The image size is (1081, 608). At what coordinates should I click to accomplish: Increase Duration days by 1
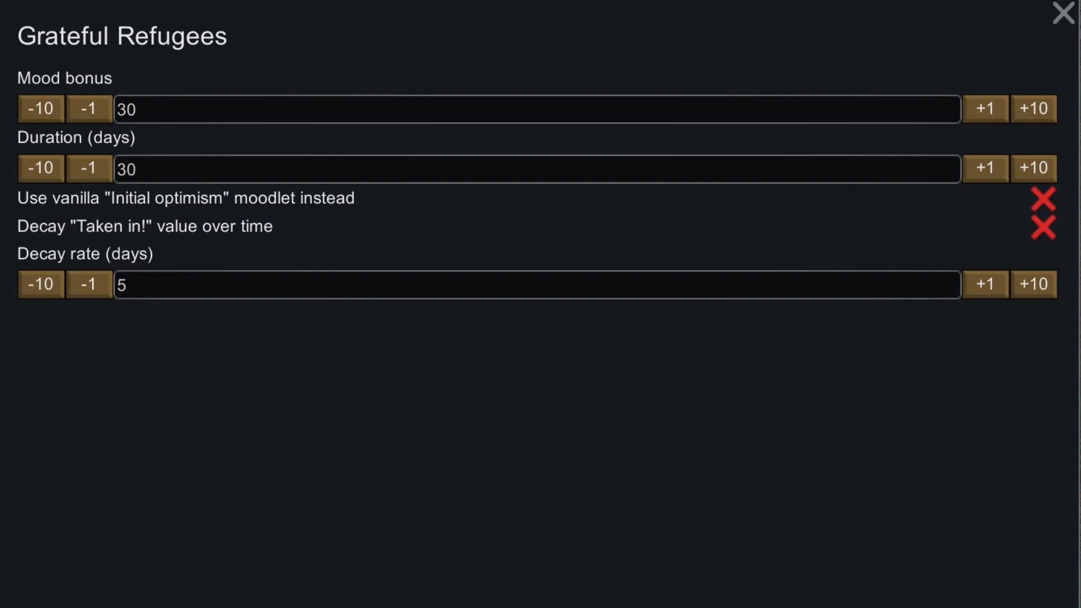click(x=985, y=168)
